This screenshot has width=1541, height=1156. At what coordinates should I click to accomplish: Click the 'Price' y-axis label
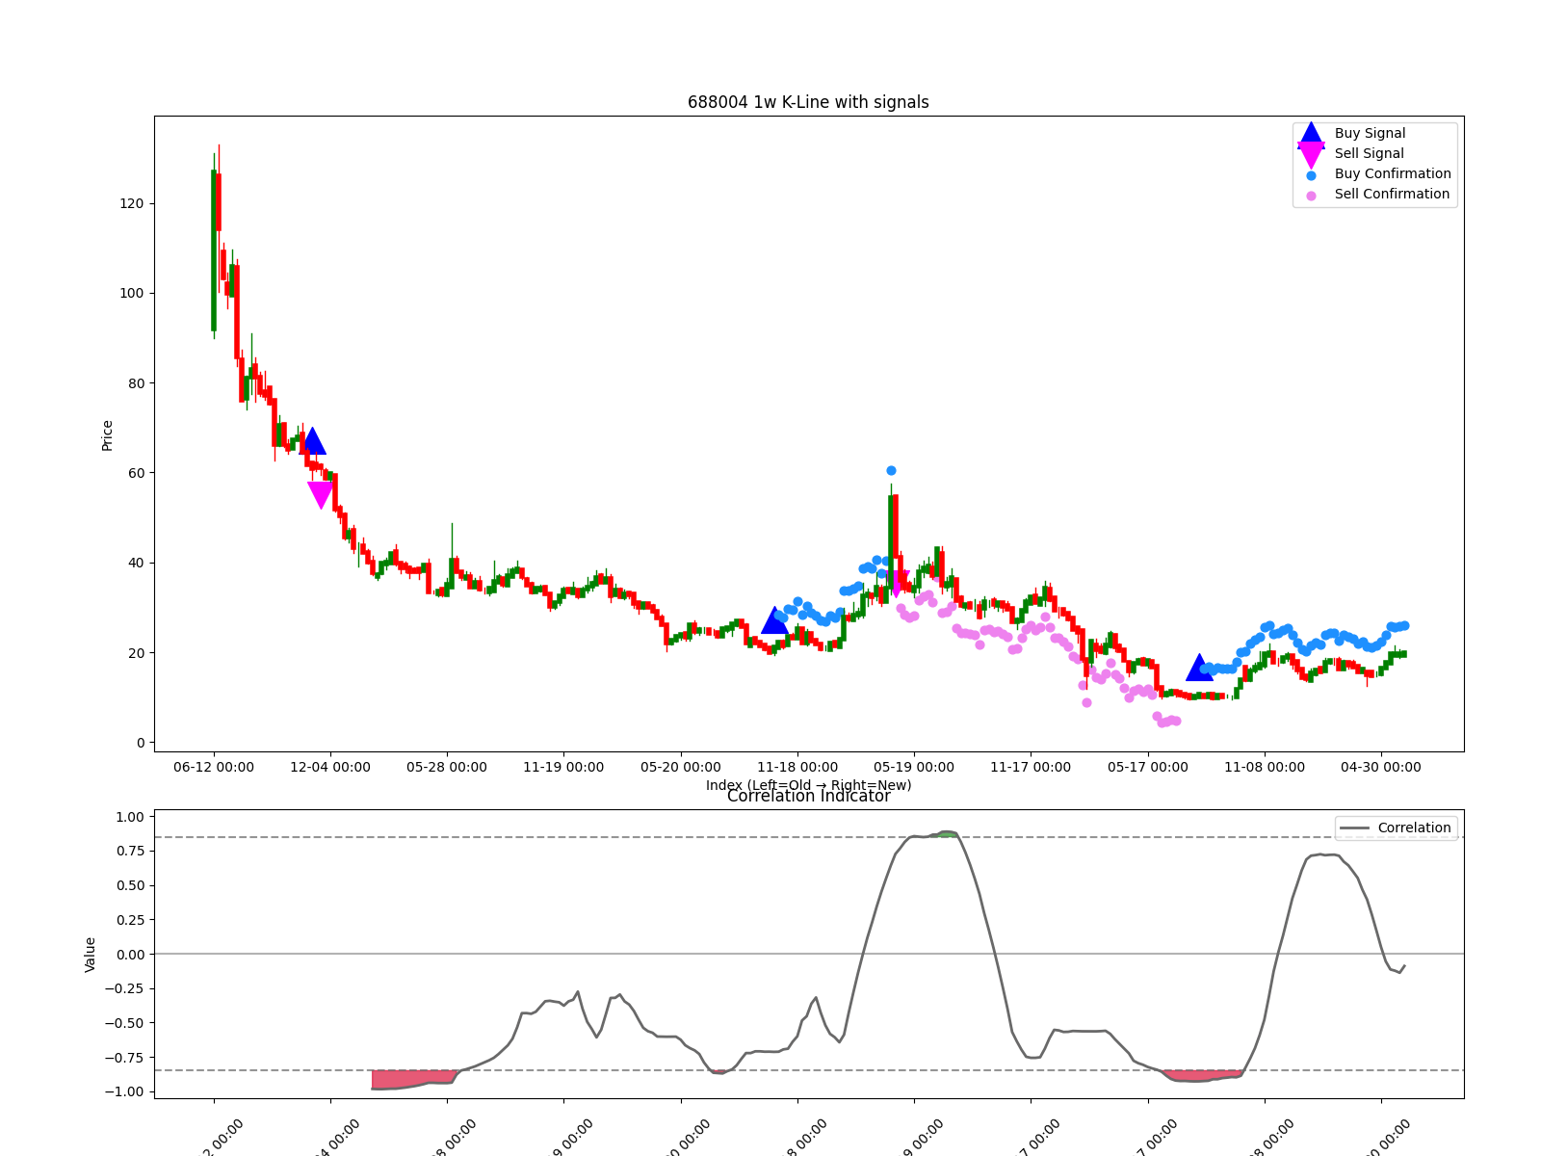[x=107, y=435]
